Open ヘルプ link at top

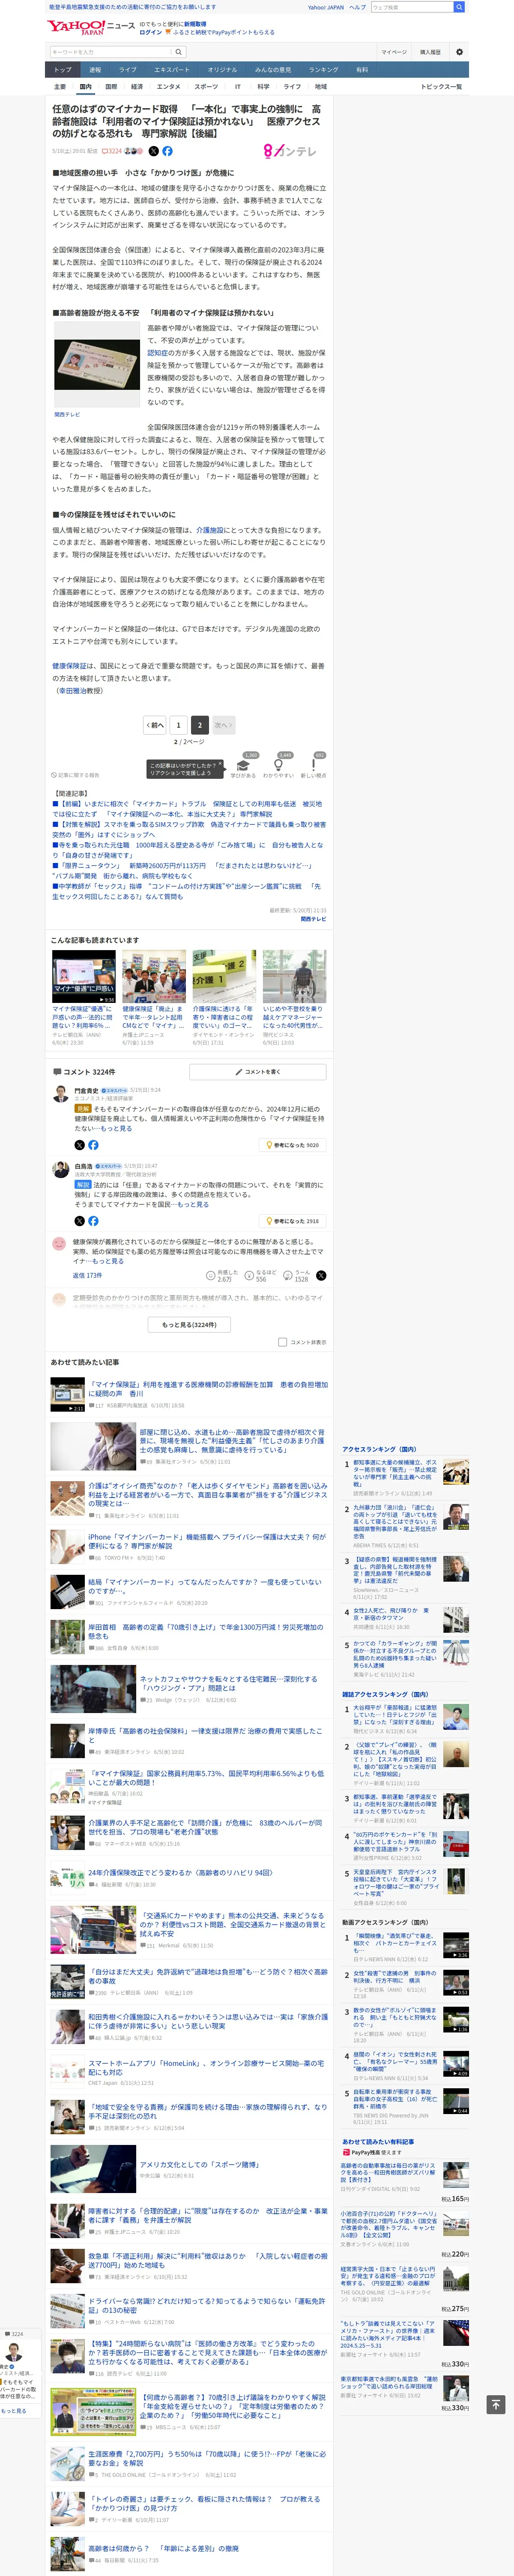pyautogui.click(x=356, y=7)
